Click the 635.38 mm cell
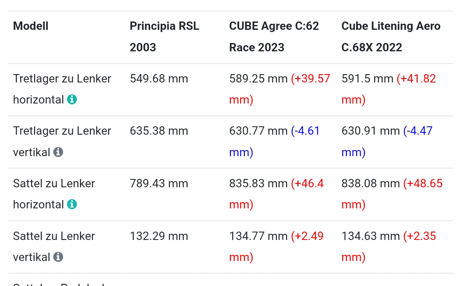The height and width of the screenshot is (286, 467). (159, 131)
